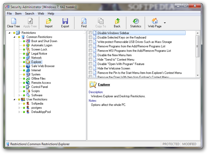Click the status bar path text
Image resolution: width=208 pixels, height=154 pixels.
point(40,144)
